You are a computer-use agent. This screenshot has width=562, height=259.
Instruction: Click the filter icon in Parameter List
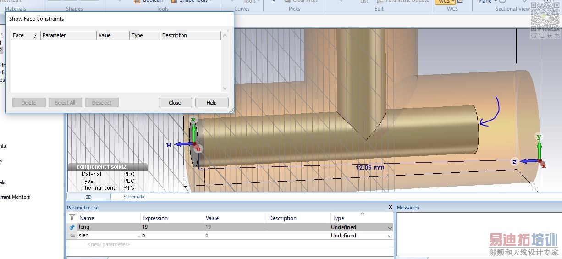[x=72, y=218]
